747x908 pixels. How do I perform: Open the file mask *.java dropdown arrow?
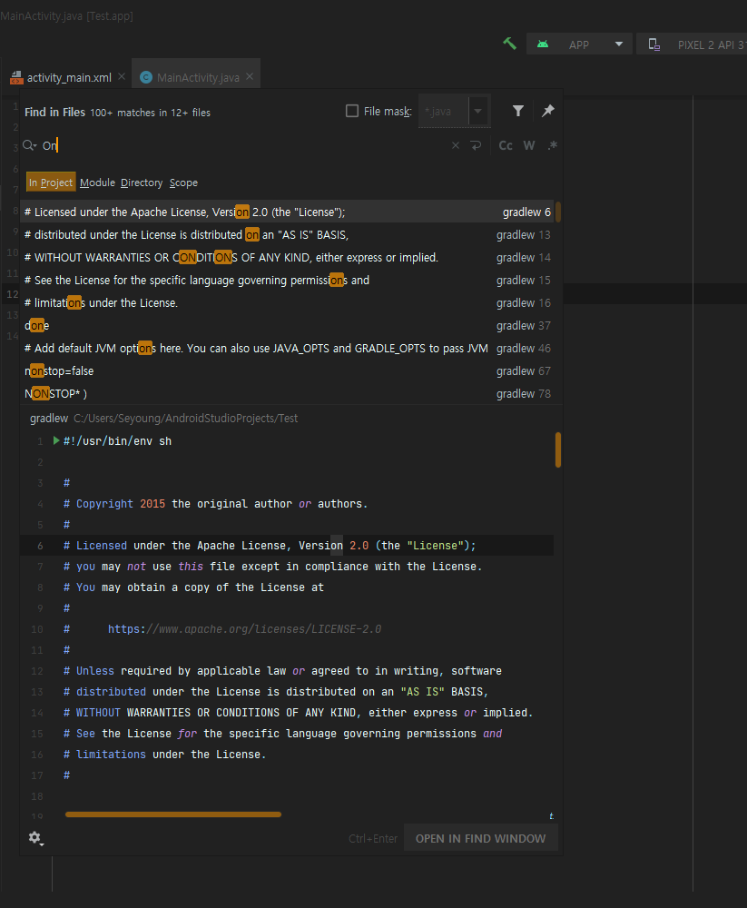pyautogui.click(x=477, y=111)
